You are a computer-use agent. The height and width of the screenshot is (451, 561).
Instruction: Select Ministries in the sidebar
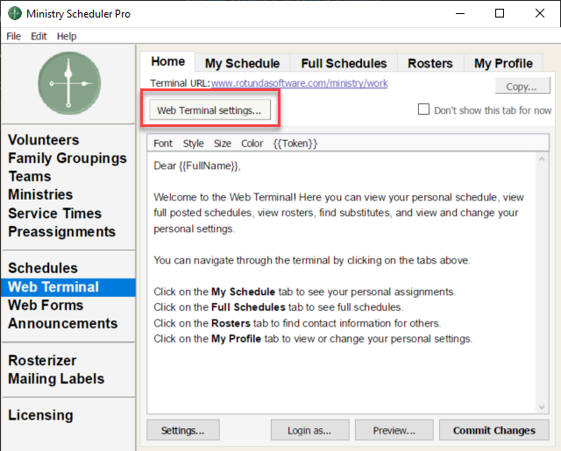click(40, 194)
